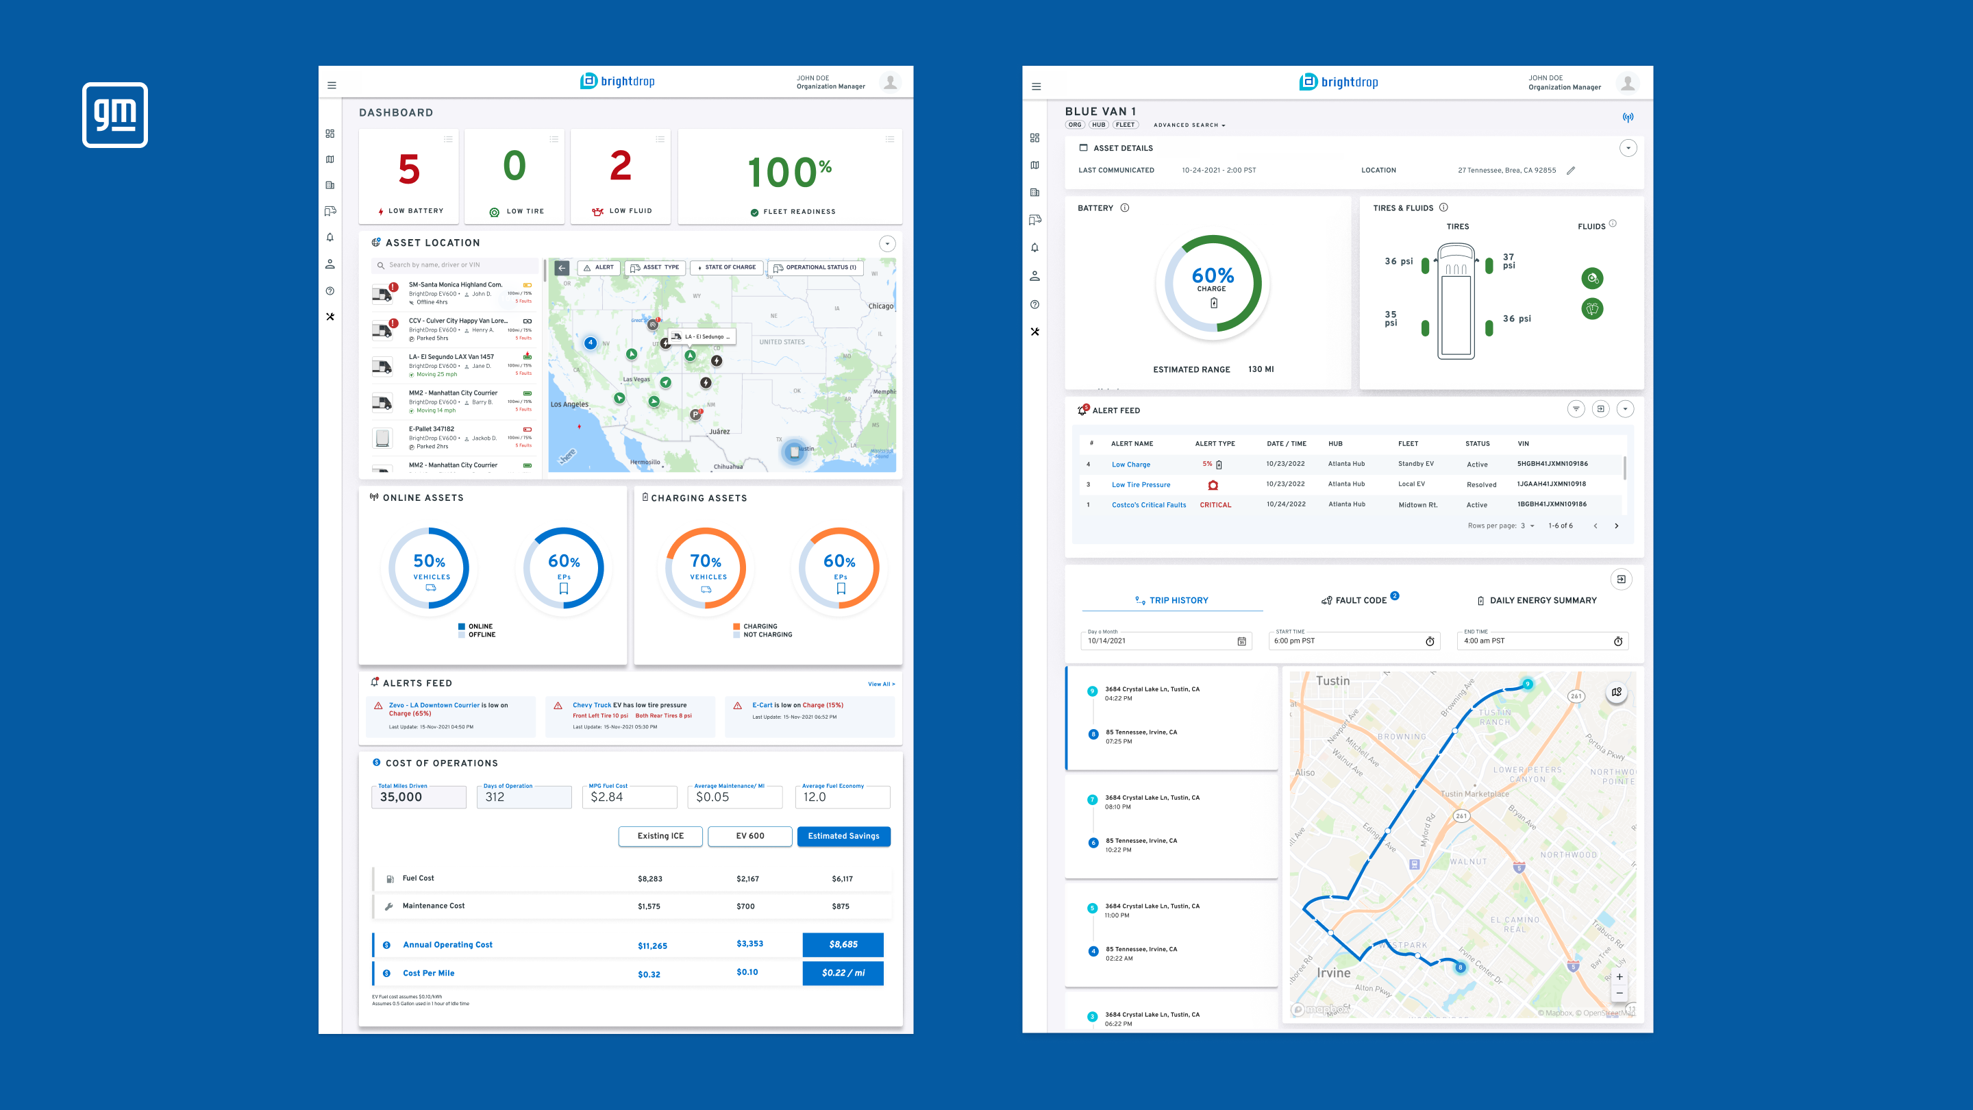Click broadcast signal icon near Blue Van title
Screen dimensions: 1973x1110
point(1628,117)
